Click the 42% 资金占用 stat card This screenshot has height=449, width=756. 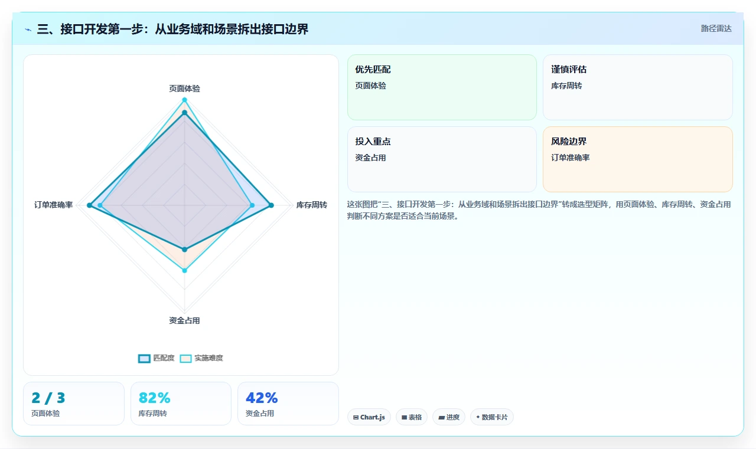[x=288, y=404]
